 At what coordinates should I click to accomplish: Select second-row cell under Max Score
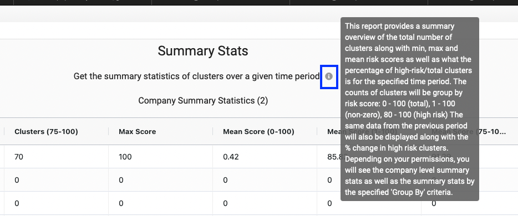click(x=160, y=180)
